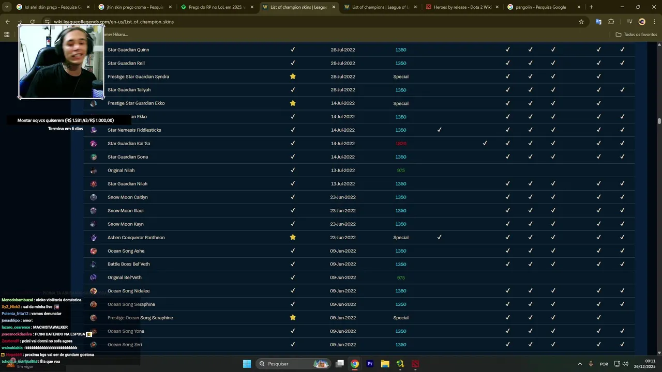The height and width of the screenshot is (372, 662).
Task: Open the 'Original Bel'Veth' skin link
Action: (x=124, y=277)
